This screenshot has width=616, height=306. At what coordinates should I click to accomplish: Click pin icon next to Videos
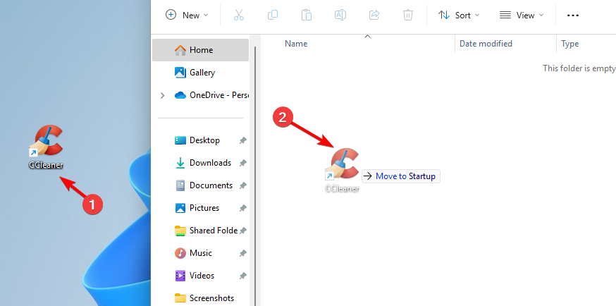pyautogui.click(x=243, y=276)
